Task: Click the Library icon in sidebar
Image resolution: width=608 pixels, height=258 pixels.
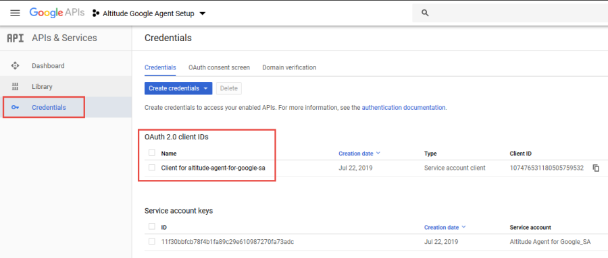Action: [15, 87]
